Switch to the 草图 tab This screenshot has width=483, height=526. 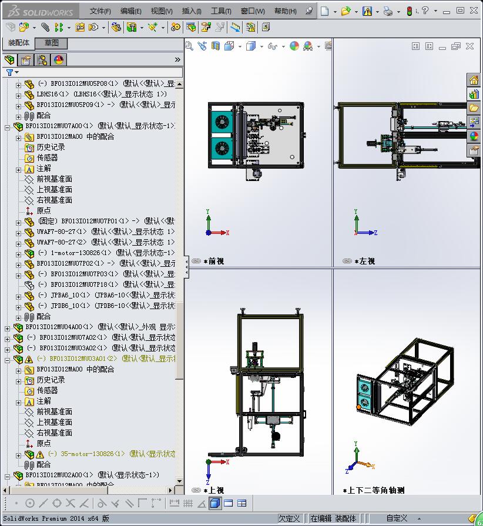point(51,43)
